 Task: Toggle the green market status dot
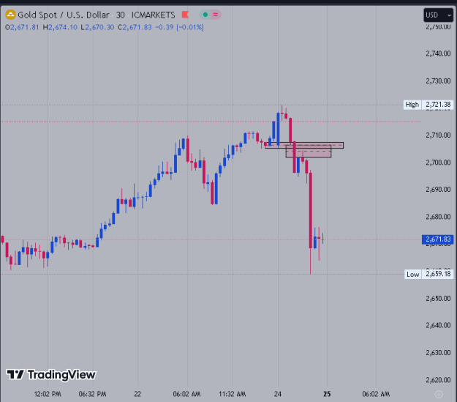(x=205, y=15)
